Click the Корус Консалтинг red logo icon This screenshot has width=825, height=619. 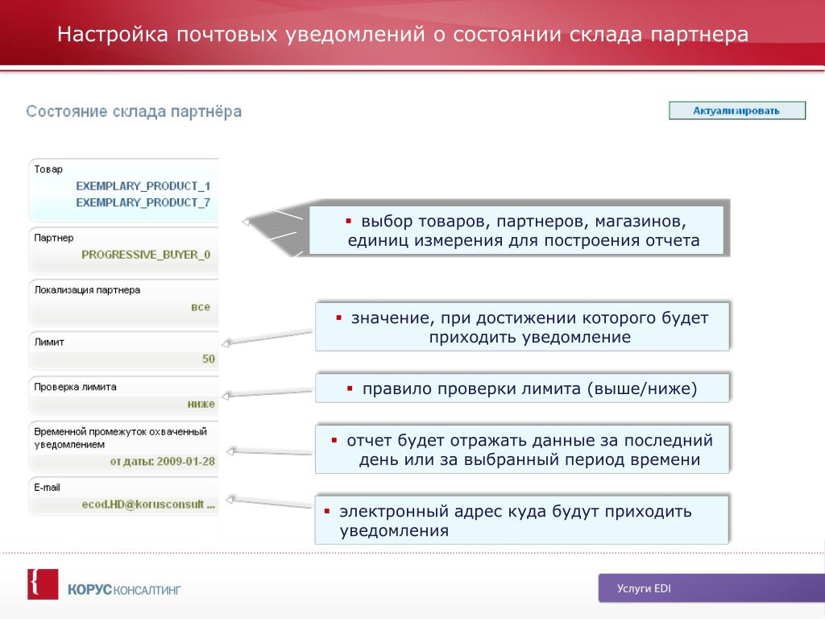pyautogui.click(x=43, y=584)
